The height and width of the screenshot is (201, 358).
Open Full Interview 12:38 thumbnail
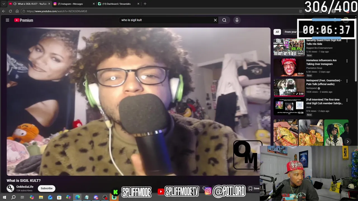point(289,107)
